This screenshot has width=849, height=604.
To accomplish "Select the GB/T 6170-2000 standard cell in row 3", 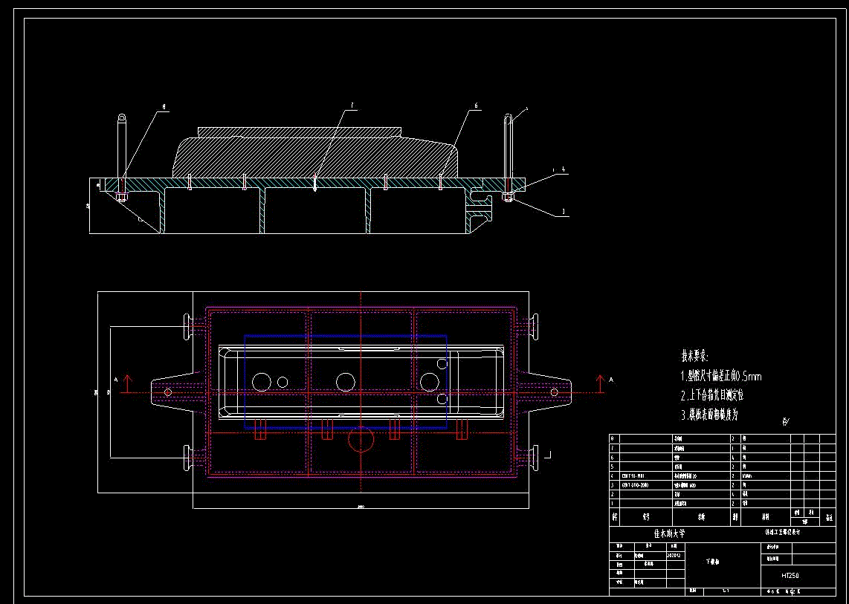I will click(x=635, y=485).
